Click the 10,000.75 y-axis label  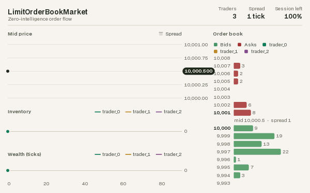point(196,58)
